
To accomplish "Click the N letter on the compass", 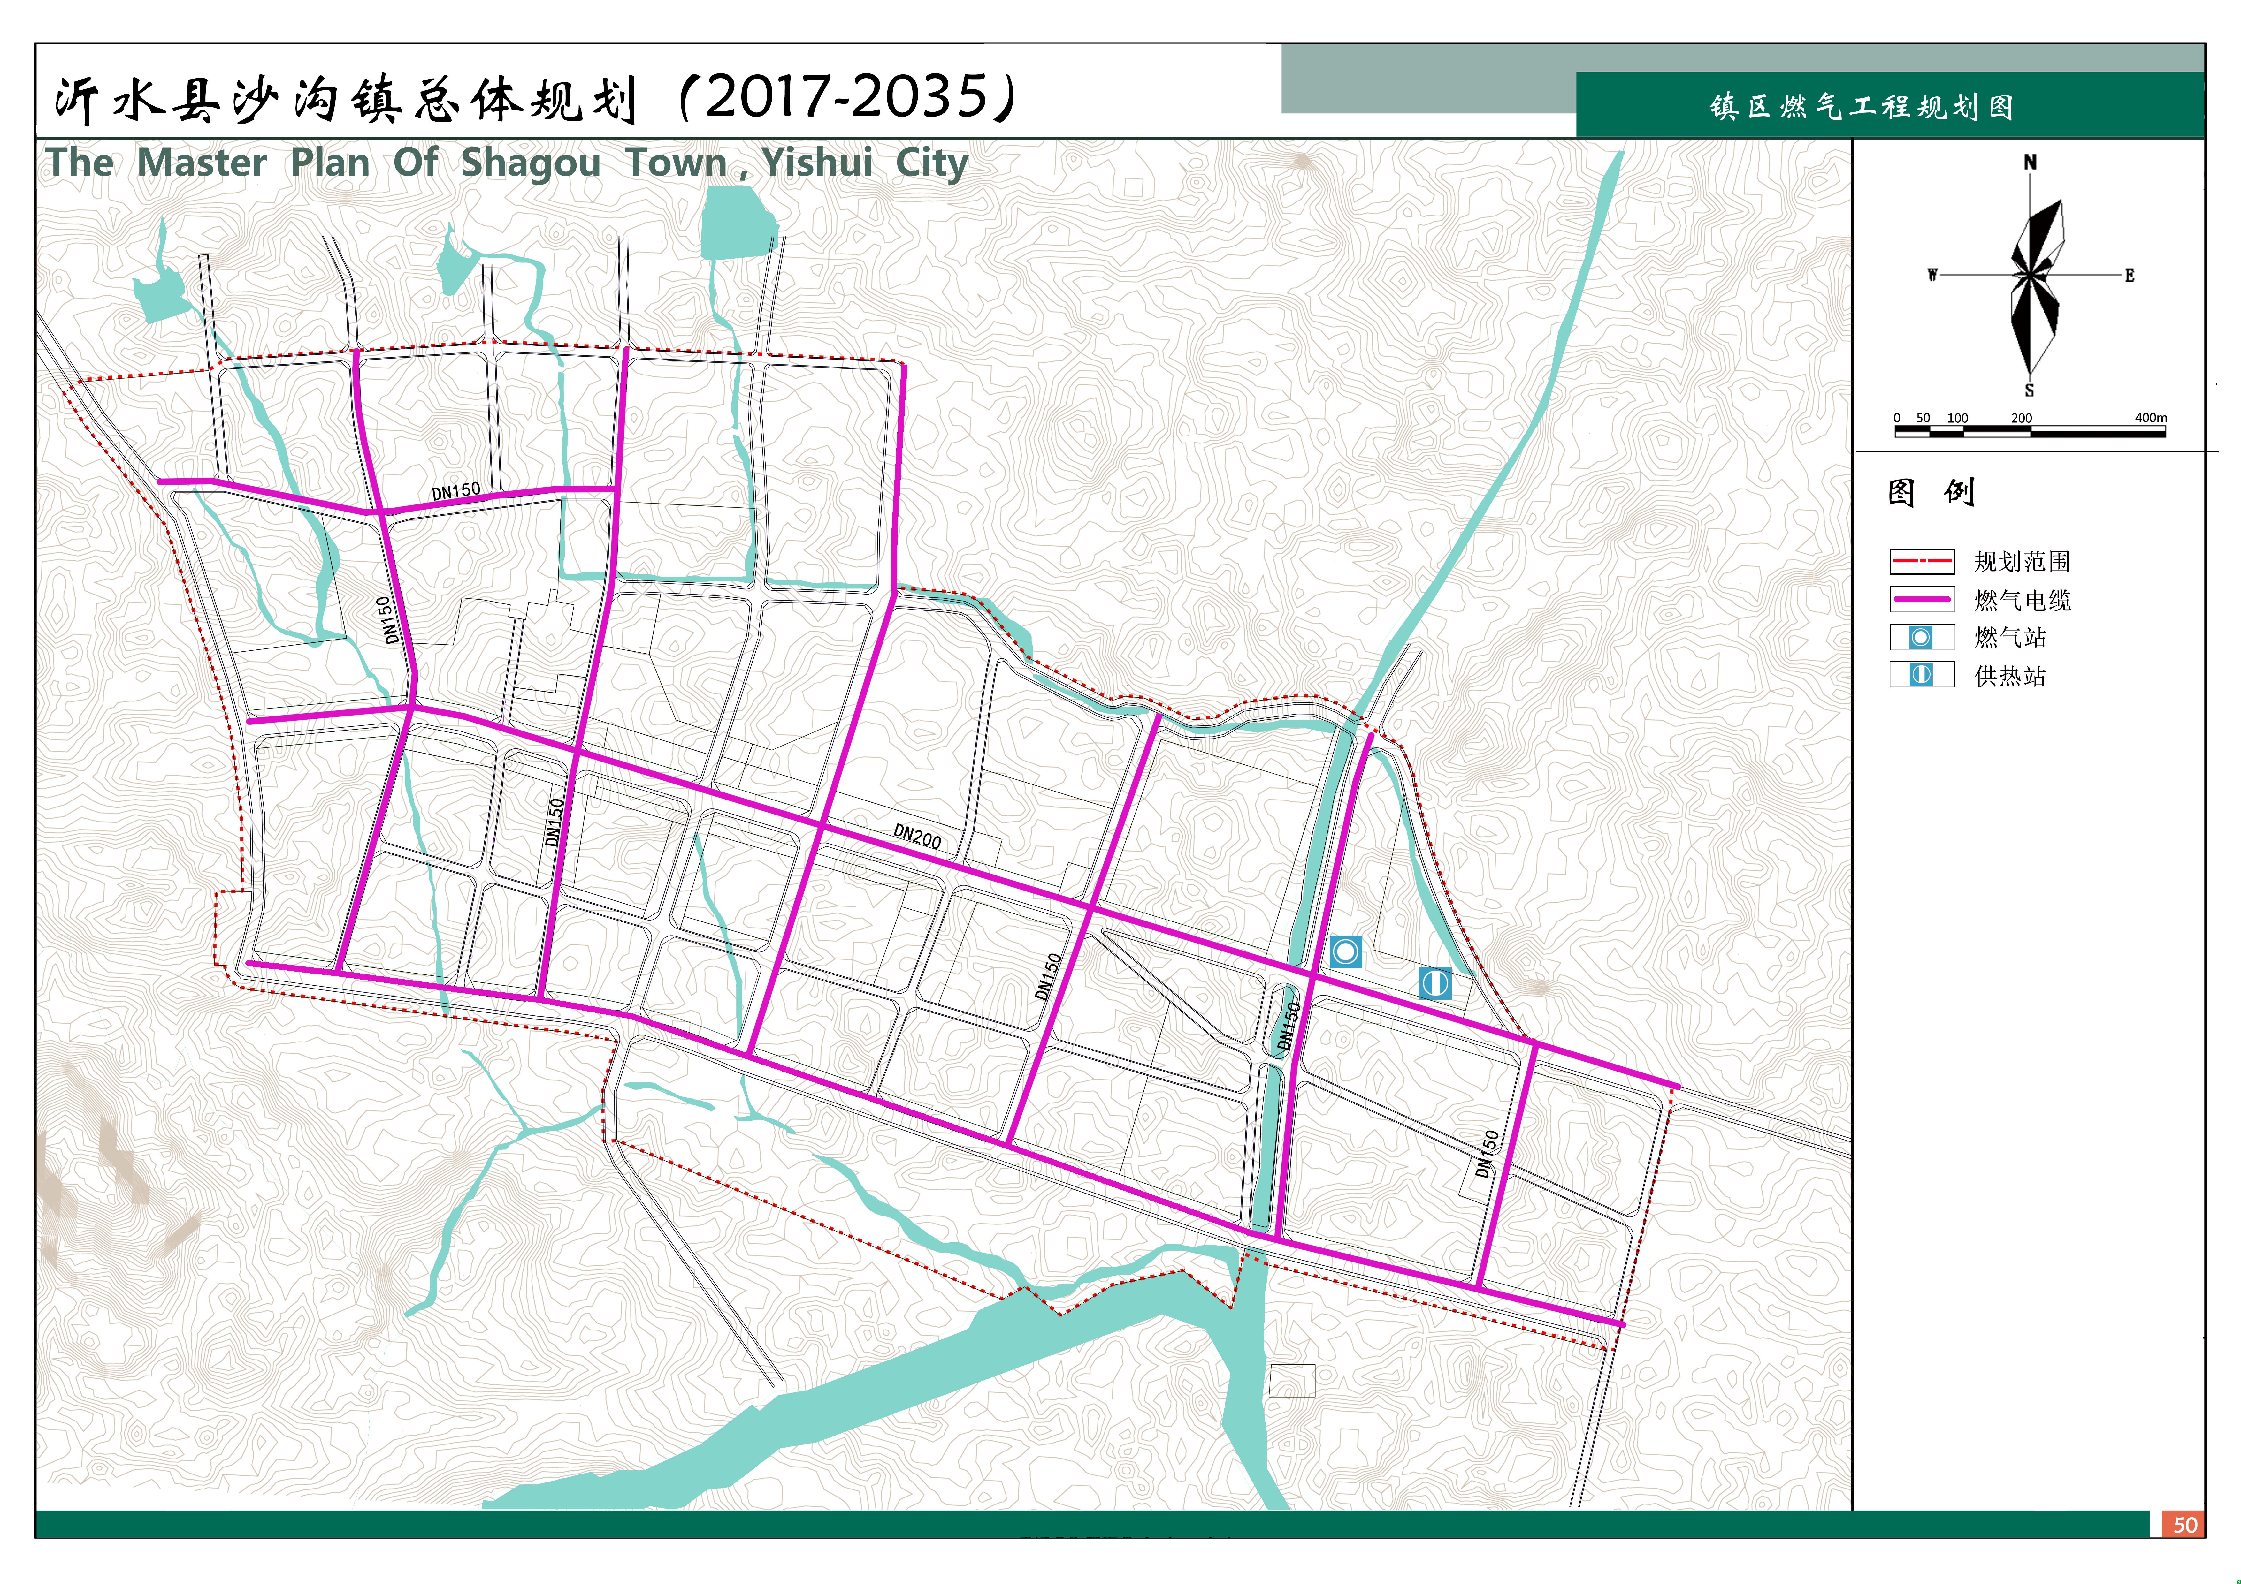I will click(x=2030, y=162).
